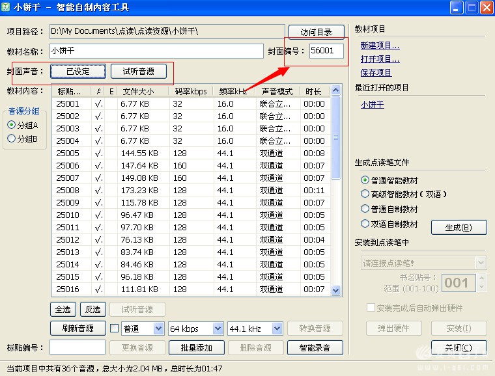Click the 智能录音 button
The image size is (495, 376).
click(315, 347)
